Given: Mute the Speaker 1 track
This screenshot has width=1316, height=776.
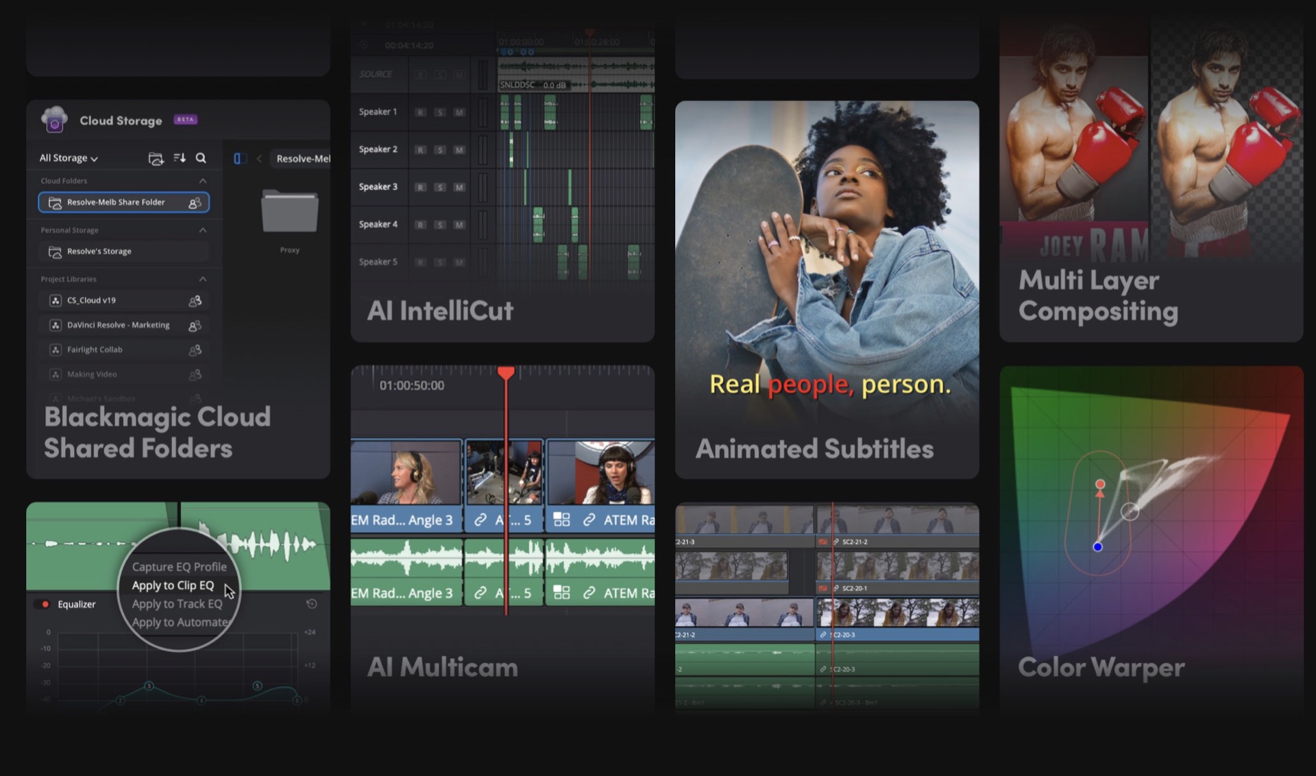Looking at the screenshot, I should 459,112.
